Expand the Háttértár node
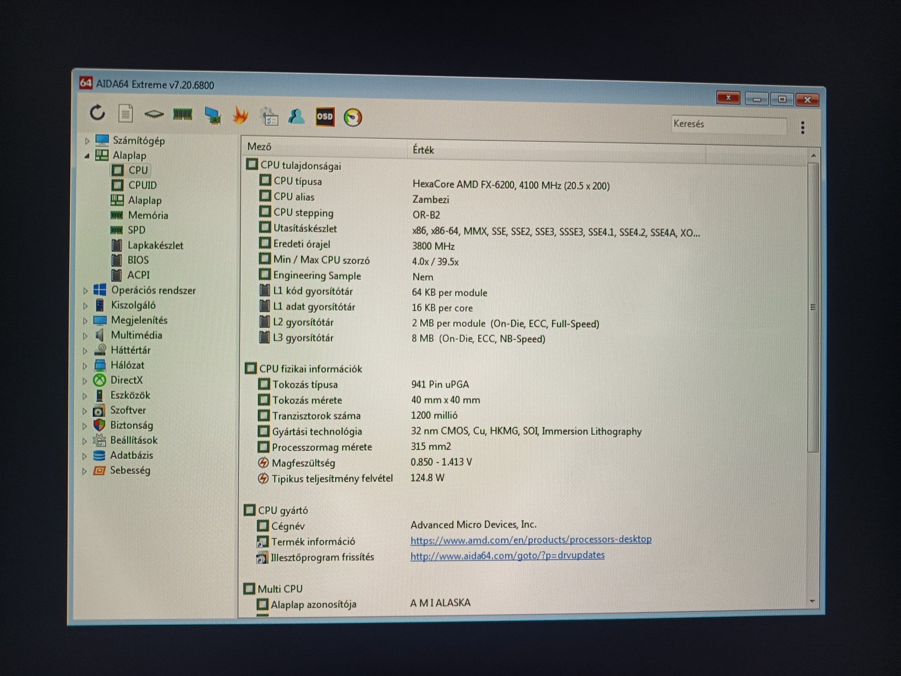The height and width of the screenshot is (676, 901). tap(85, 351)
